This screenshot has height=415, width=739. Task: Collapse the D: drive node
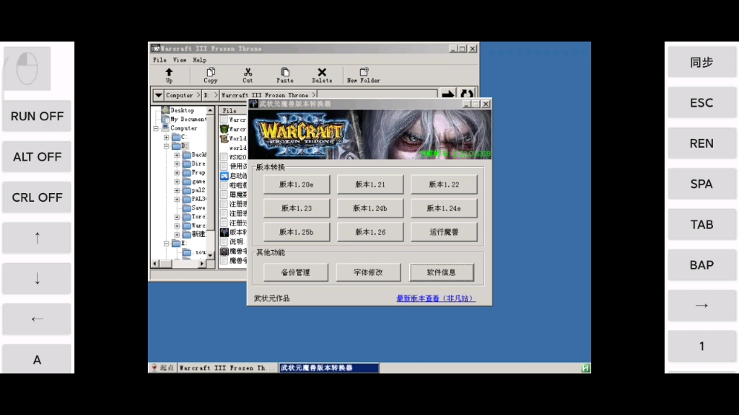(x=167, y=146)
